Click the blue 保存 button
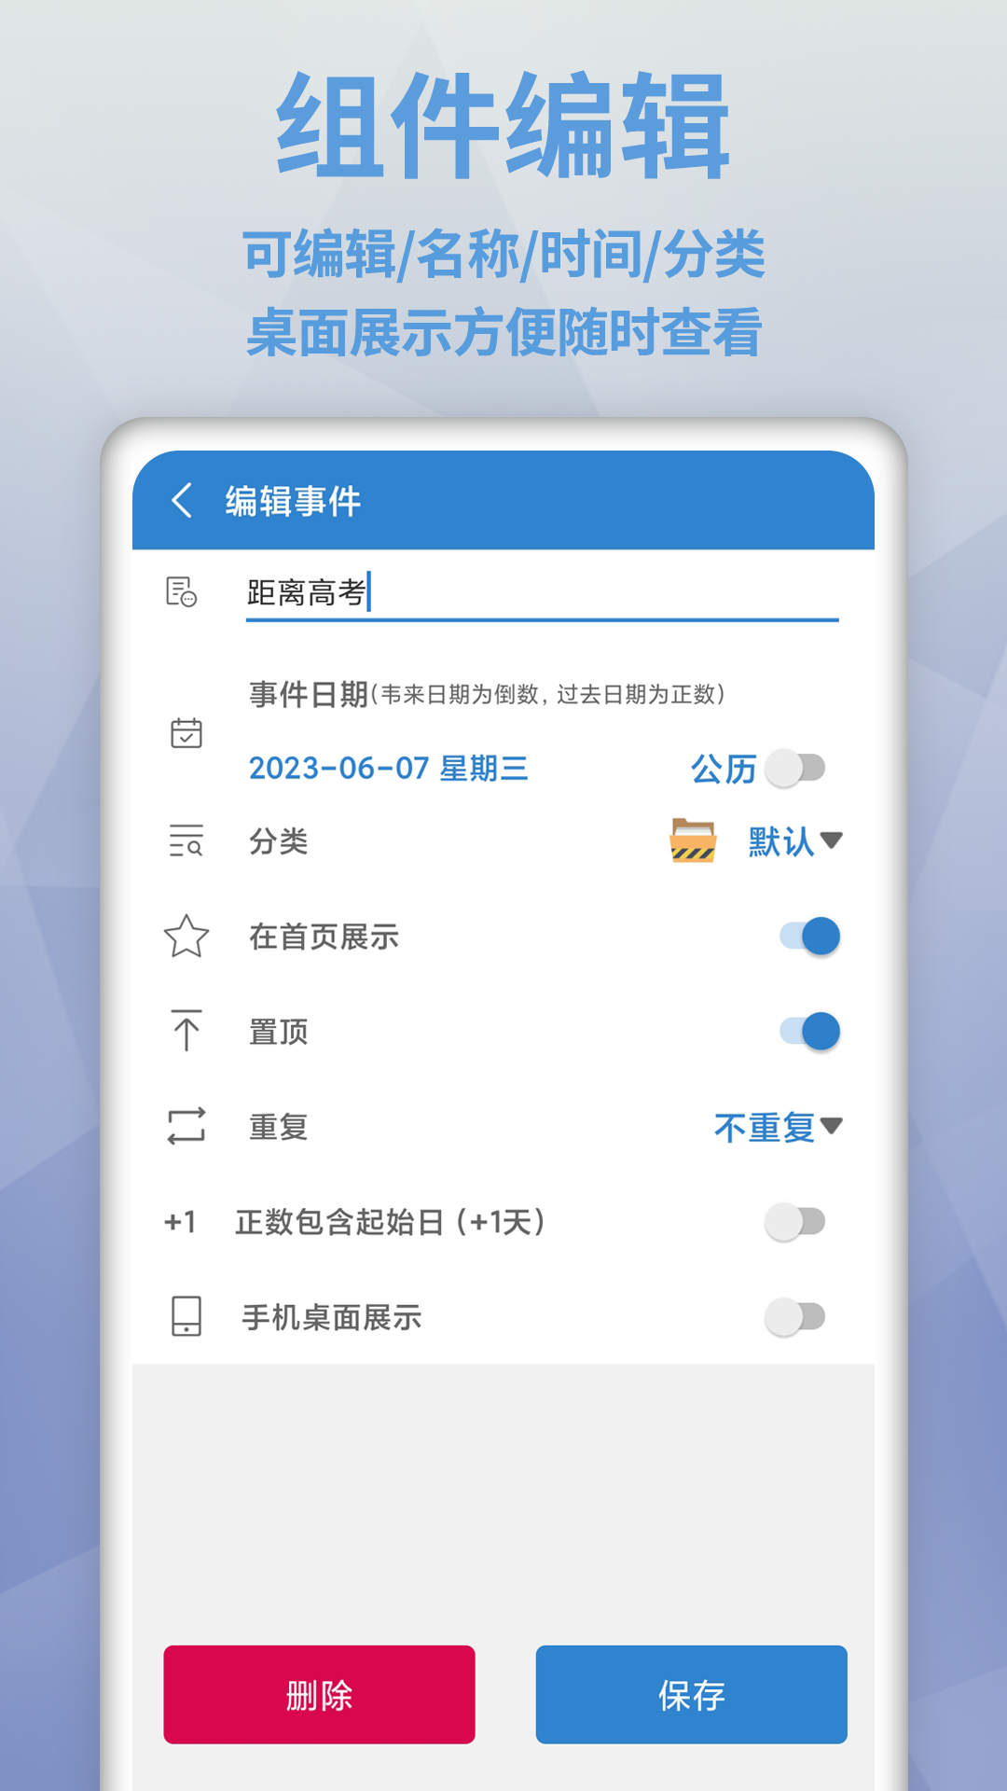This screenshot has width=1007, height=1791. click(692, 1694)
